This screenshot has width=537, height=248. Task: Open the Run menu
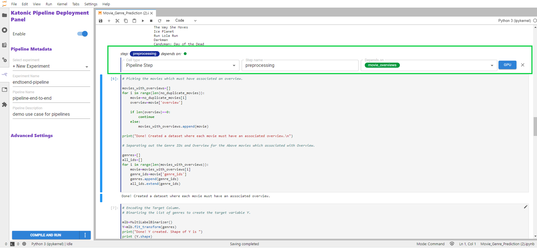[x=49, y=4]
